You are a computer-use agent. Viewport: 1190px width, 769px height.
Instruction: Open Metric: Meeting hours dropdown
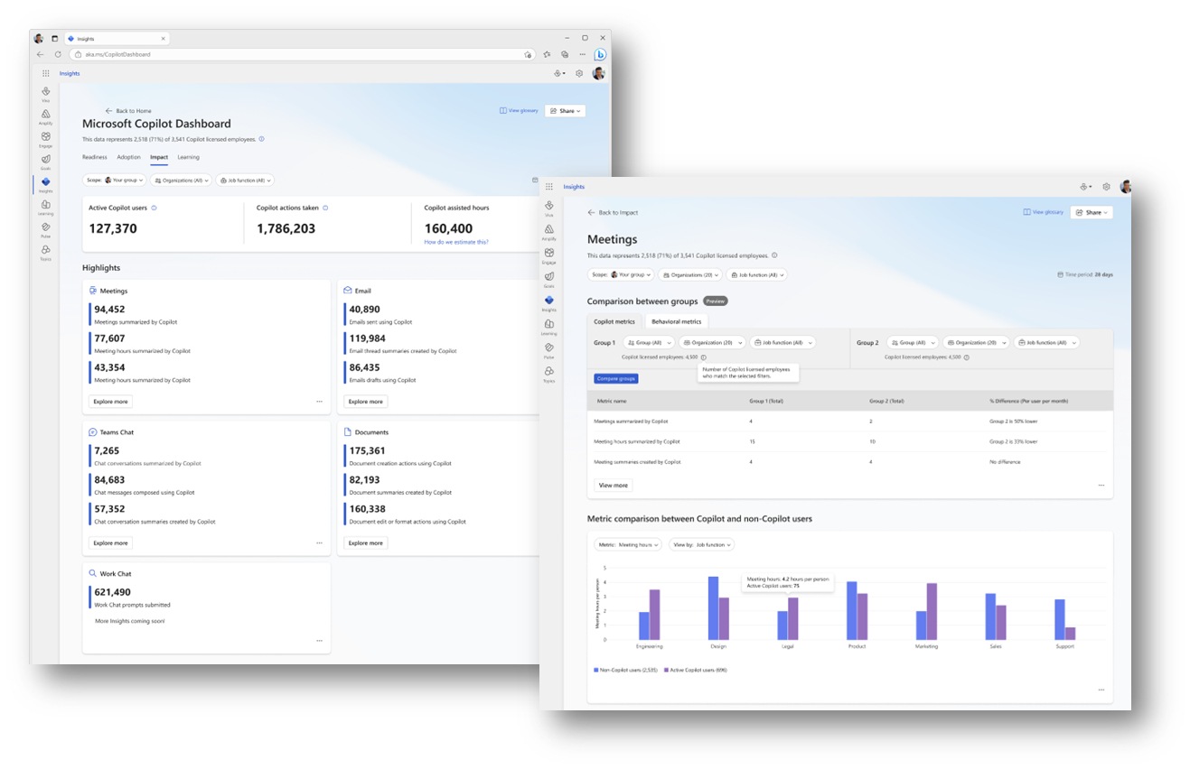(x=629, y=544)
